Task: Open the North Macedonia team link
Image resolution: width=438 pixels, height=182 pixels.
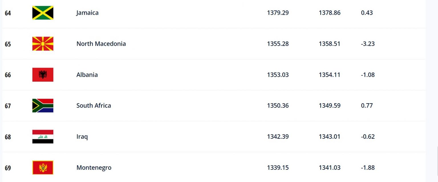Action: click(101, 44)
